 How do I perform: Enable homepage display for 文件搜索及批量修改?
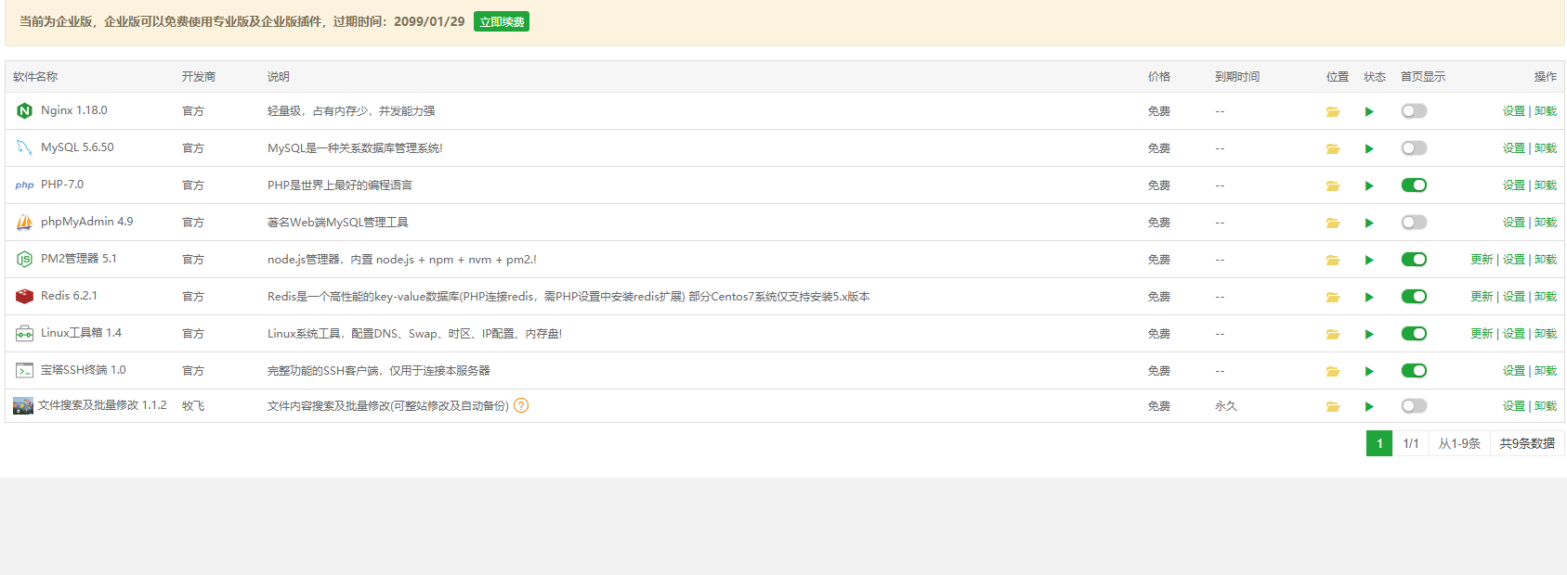point(1414,406)
